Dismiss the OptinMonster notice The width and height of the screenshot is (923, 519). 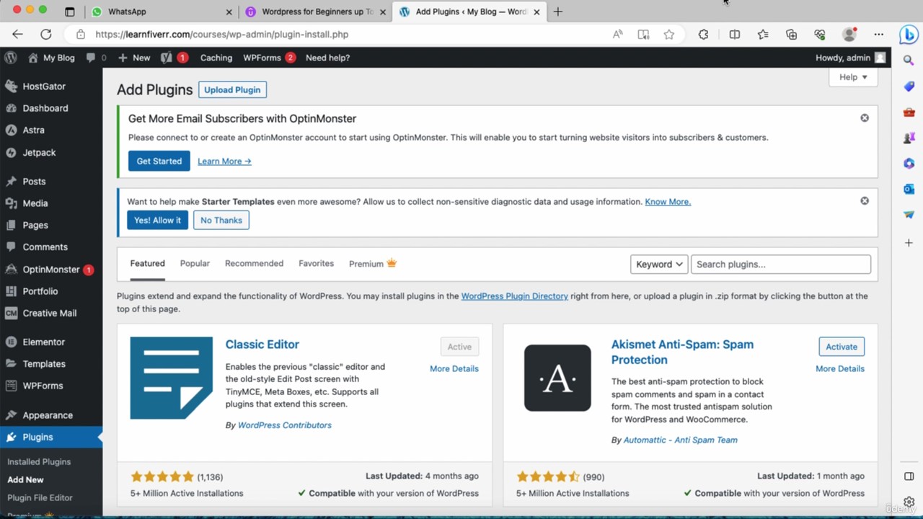click(865, 118)
